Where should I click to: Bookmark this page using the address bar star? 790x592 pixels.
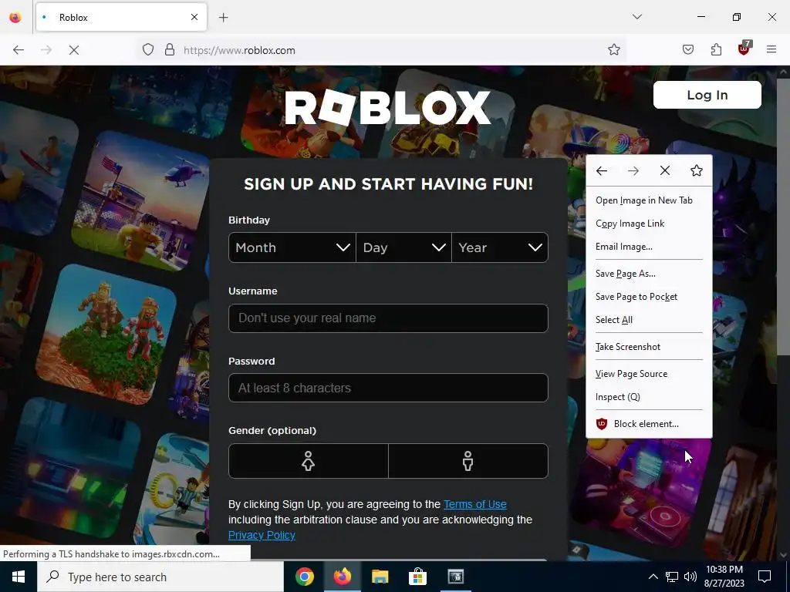coord(613,50)
